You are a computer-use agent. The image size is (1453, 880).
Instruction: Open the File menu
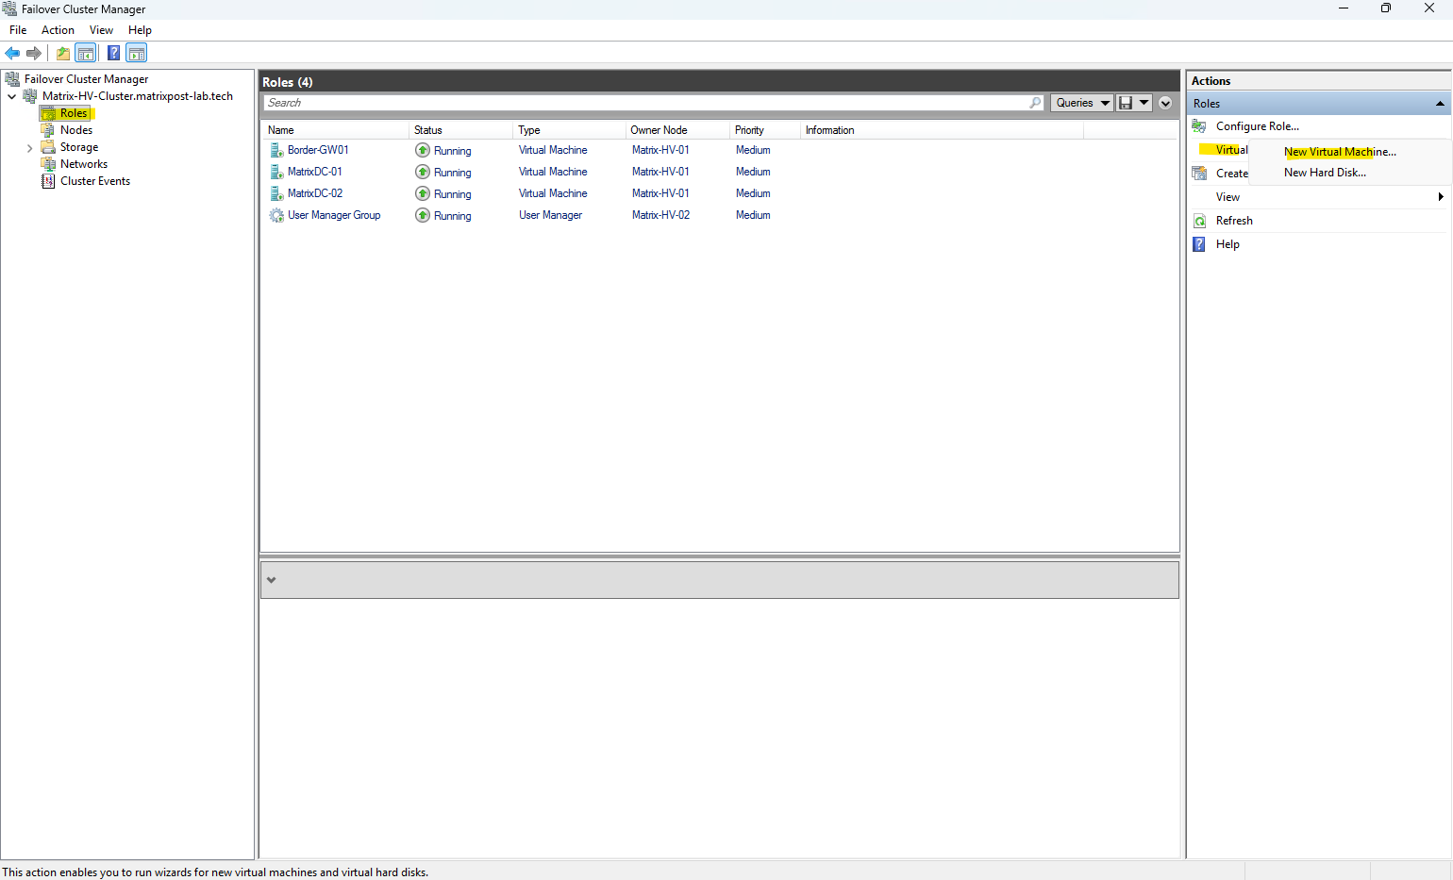[18, 30]
